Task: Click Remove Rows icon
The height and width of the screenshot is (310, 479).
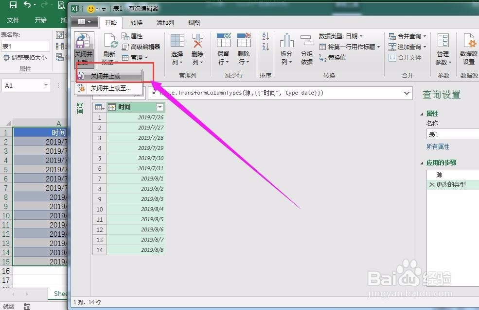Action: point(244,40)
